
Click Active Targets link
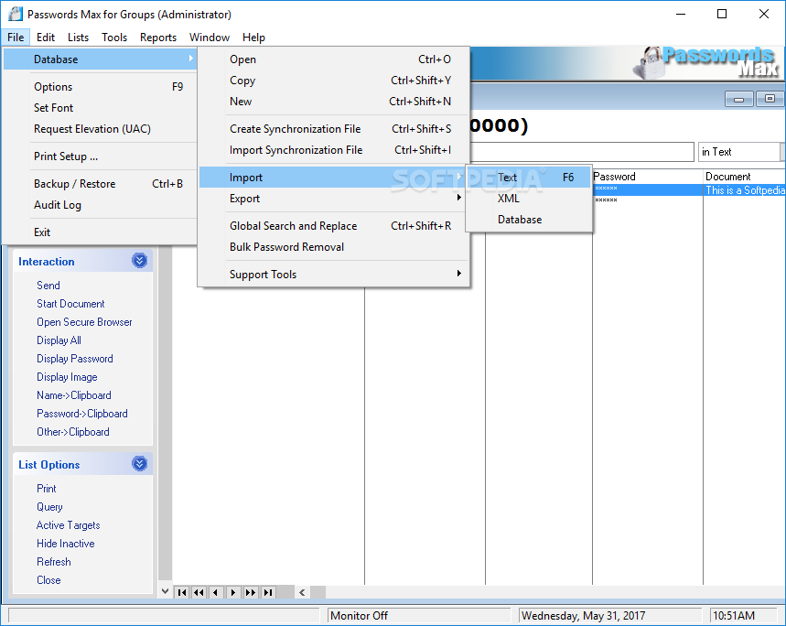[x=69, y=525]
